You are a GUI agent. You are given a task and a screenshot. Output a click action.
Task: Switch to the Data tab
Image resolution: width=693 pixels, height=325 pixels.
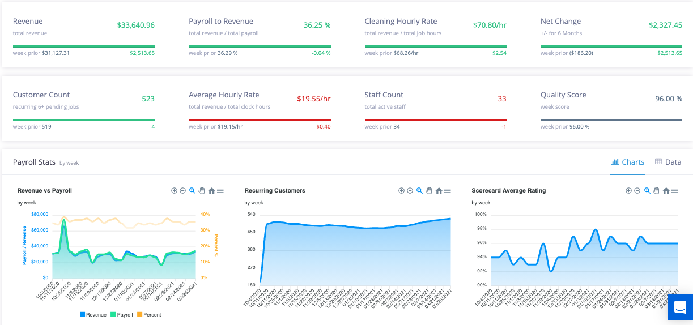668,162
